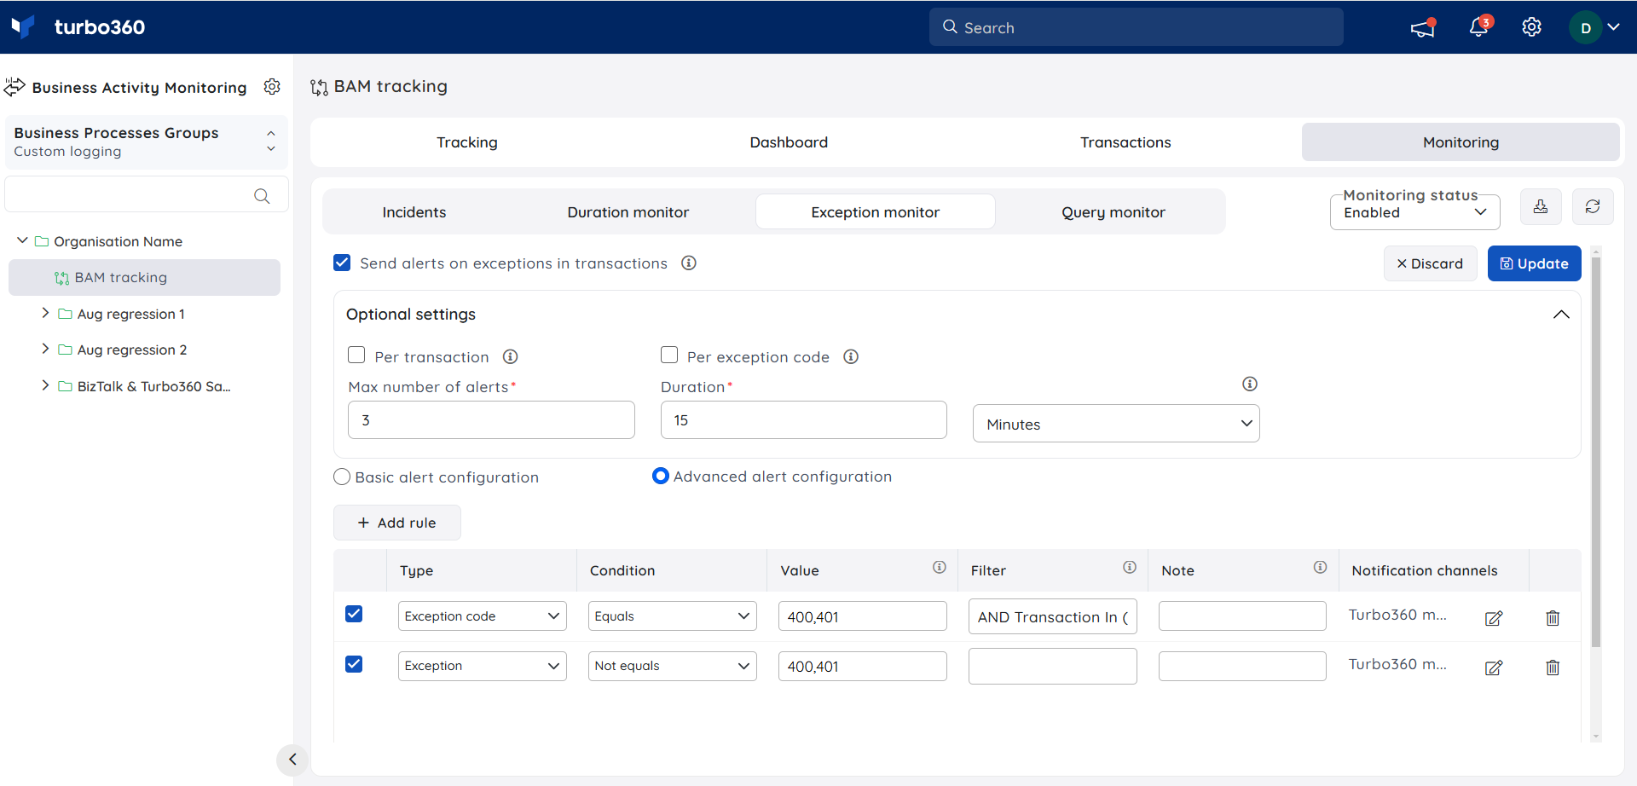
Task: Click the Duration value field
Action: (803, 420)
